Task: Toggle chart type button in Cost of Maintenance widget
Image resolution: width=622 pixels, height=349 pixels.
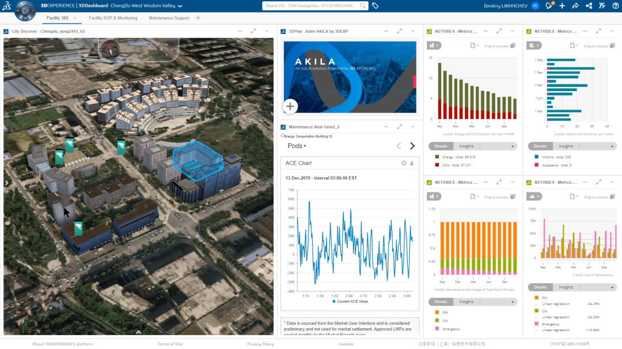Action: click(534, 196)
